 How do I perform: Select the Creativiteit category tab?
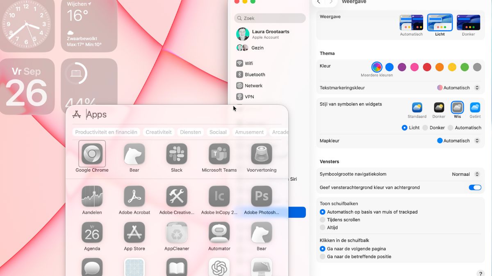[x=159, y=132]
